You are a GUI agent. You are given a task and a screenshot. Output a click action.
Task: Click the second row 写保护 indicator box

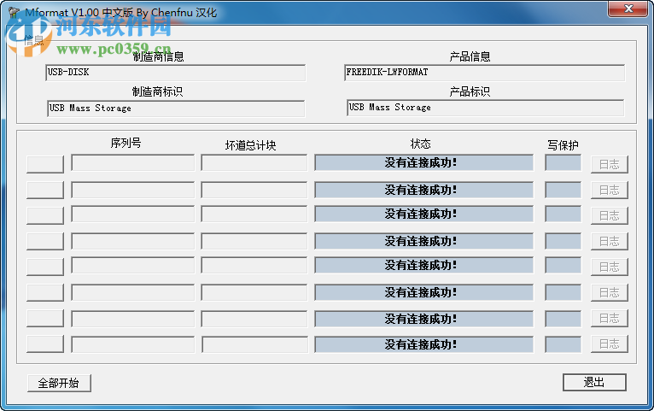(563, 190)
